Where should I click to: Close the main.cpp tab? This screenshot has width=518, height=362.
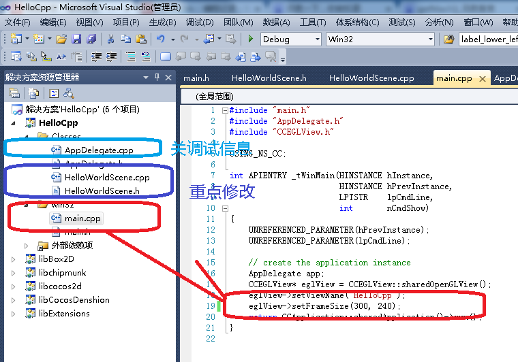pos(483,79)
